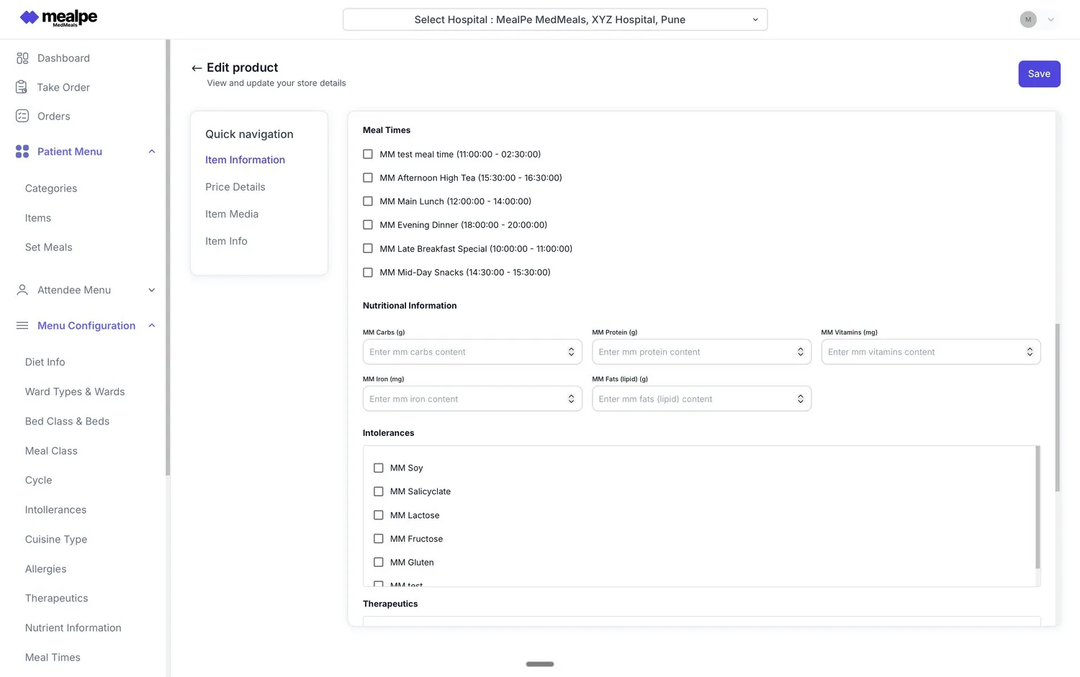The width and height of the screenshot is (1080, 677).
Task: Click the MM Vitamins stepper arrows
Action: [x=1030, y=352]
